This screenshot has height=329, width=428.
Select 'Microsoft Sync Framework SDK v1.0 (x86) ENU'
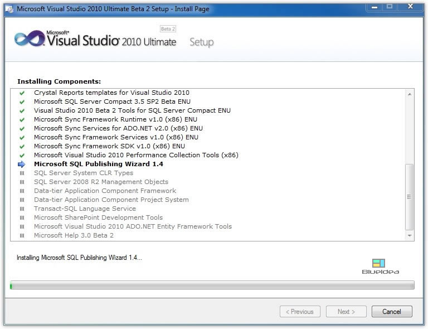click(x=109, y=146)
